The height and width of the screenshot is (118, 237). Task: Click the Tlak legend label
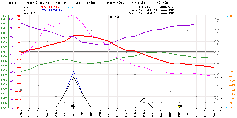pyautogui.click(x=77, y=2)
